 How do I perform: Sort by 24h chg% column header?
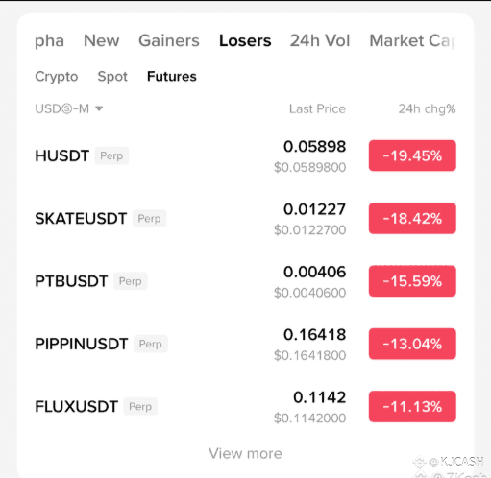427,109
